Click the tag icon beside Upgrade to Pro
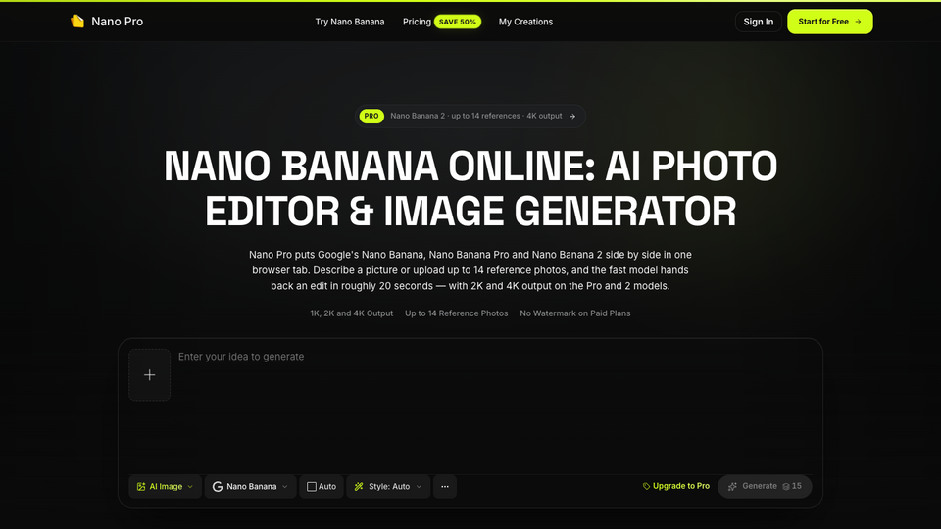This screenshot has width=941, height=529. [x=646, y=487]
